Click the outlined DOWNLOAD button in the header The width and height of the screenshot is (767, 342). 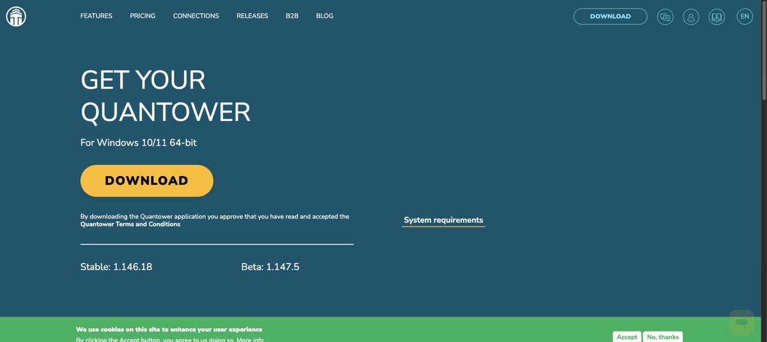pos(610,17)
